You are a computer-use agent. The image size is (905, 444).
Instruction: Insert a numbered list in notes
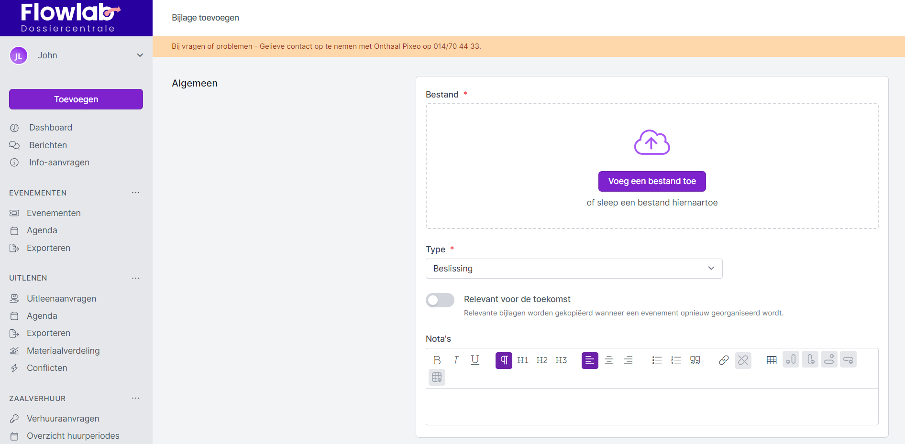676,360
